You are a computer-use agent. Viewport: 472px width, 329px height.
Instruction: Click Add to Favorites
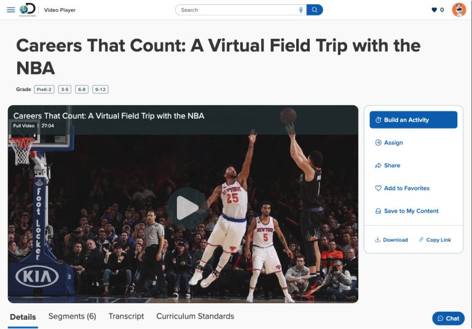(x=403, y=188)
